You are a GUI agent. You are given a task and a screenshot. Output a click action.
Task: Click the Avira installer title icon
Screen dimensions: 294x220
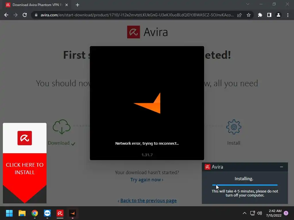(207, 167)
